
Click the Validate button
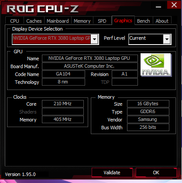click(112, 173)
